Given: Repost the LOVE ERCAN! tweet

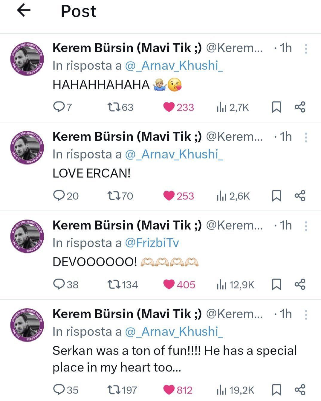Looking at the screenshot, I should pyautogui.click(x=114, y=196).
